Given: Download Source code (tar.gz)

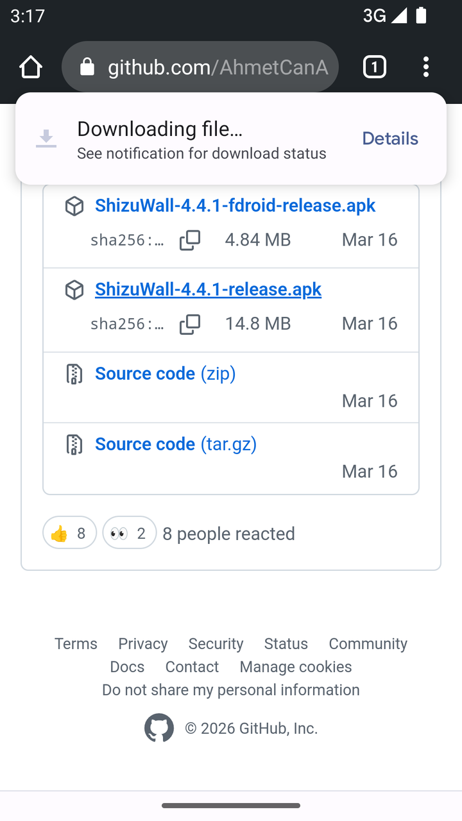Looking at the screenshot, I should [x=176, y=444].
